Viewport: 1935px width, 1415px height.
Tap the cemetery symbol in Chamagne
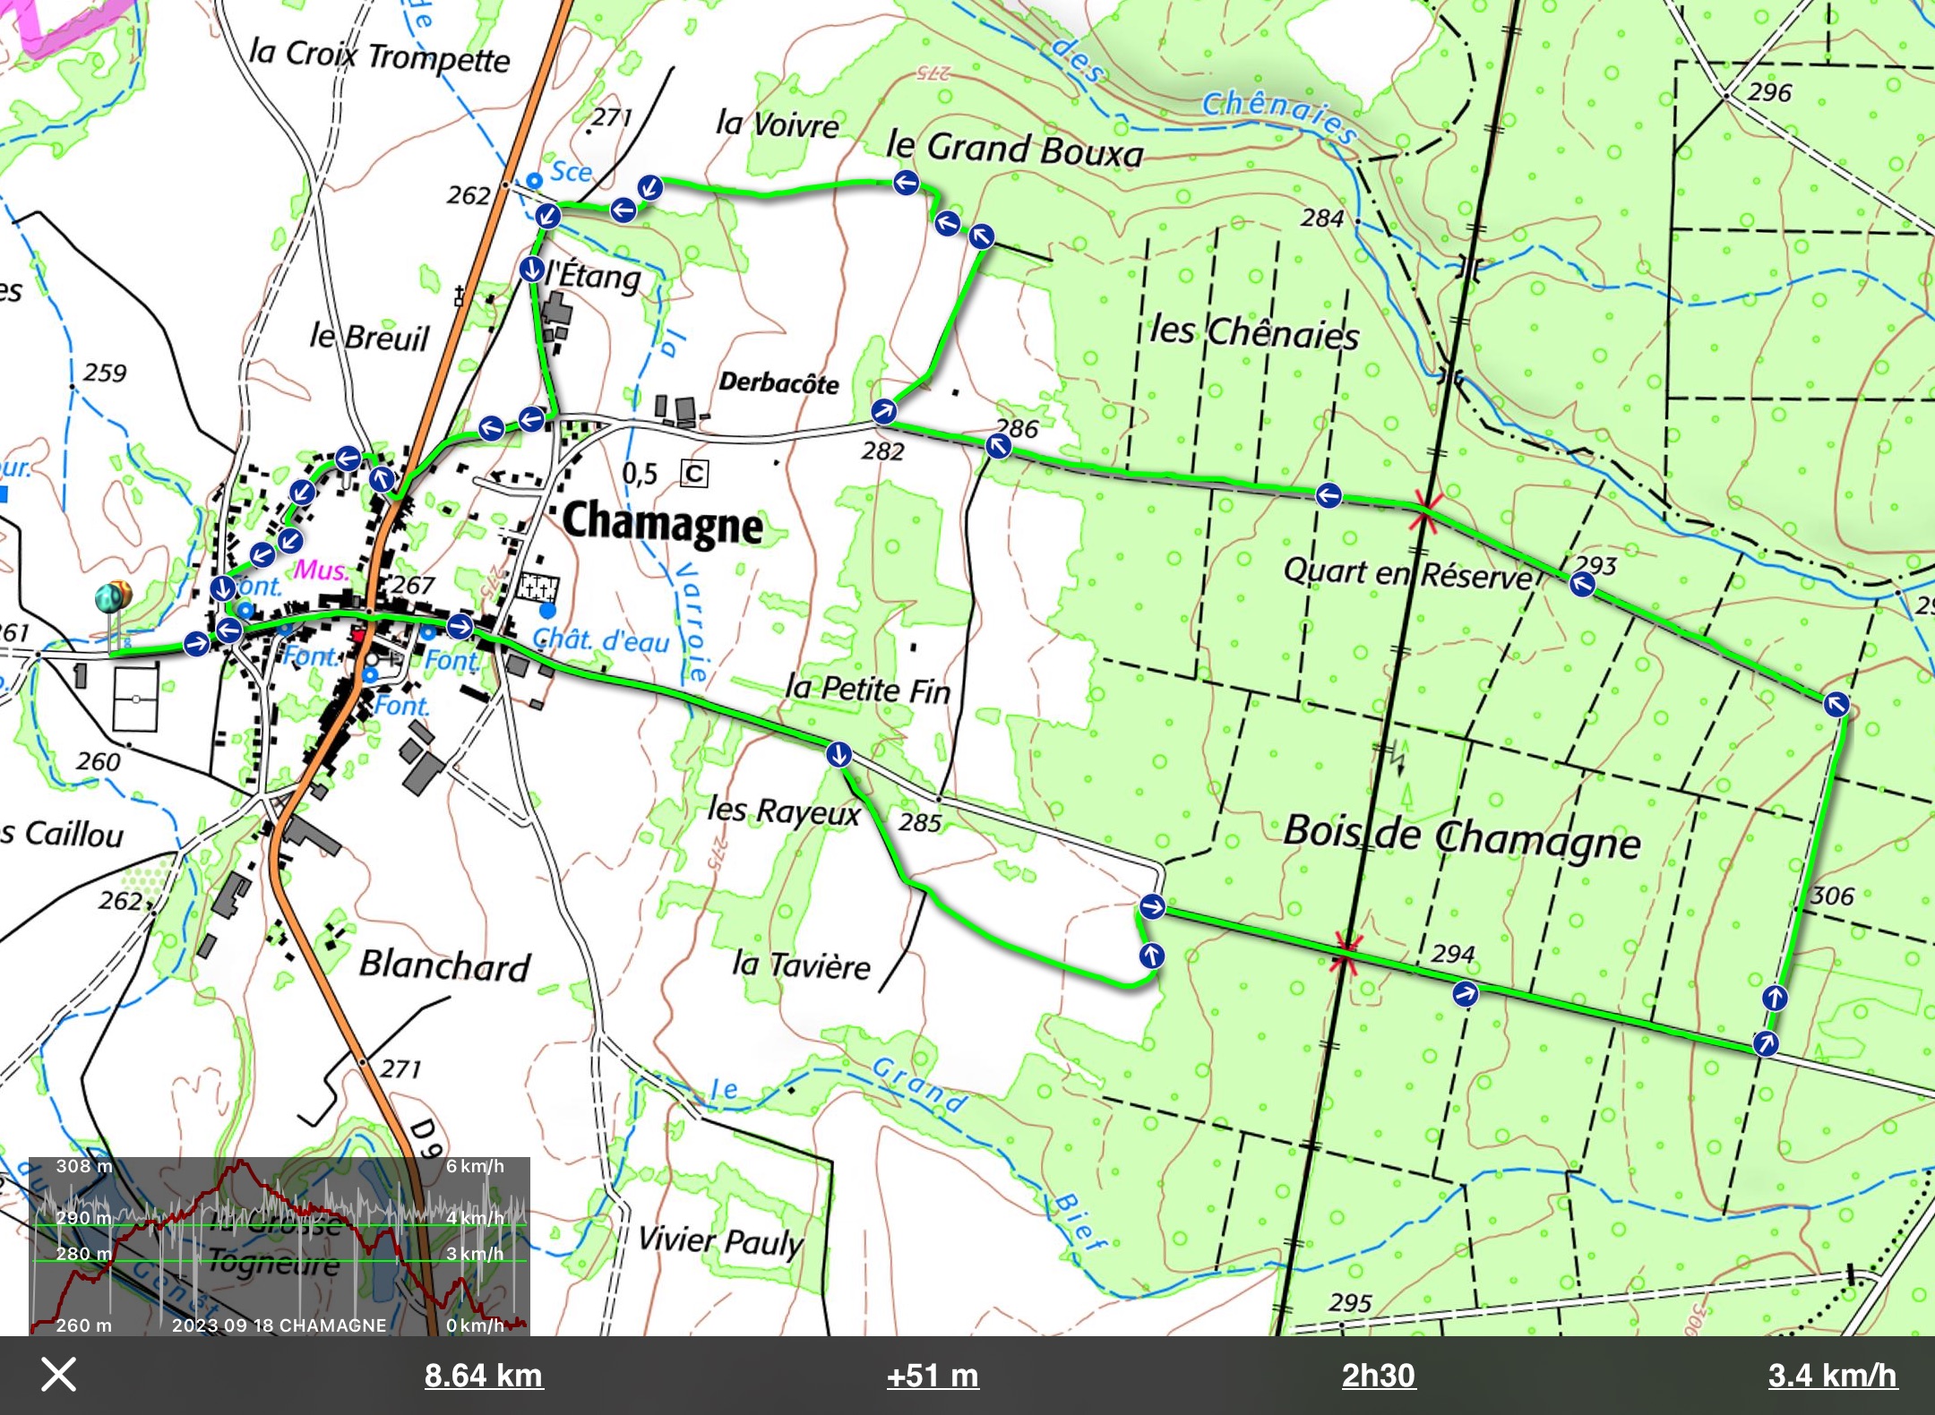coord(539,588)
